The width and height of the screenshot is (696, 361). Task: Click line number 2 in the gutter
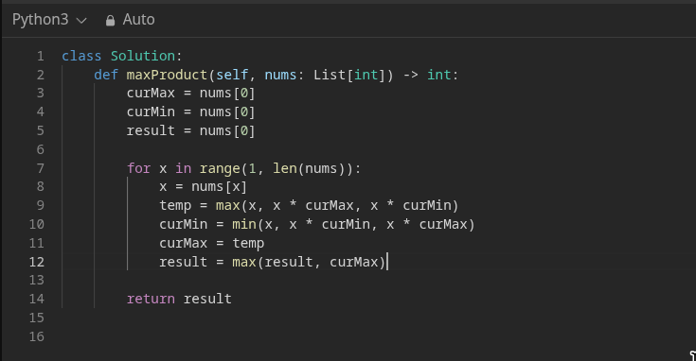click(41, 75)
